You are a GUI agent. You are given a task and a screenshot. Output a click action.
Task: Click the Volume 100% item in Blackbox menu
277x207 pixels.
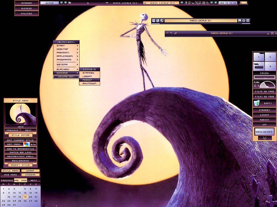[x=66, y=77]
